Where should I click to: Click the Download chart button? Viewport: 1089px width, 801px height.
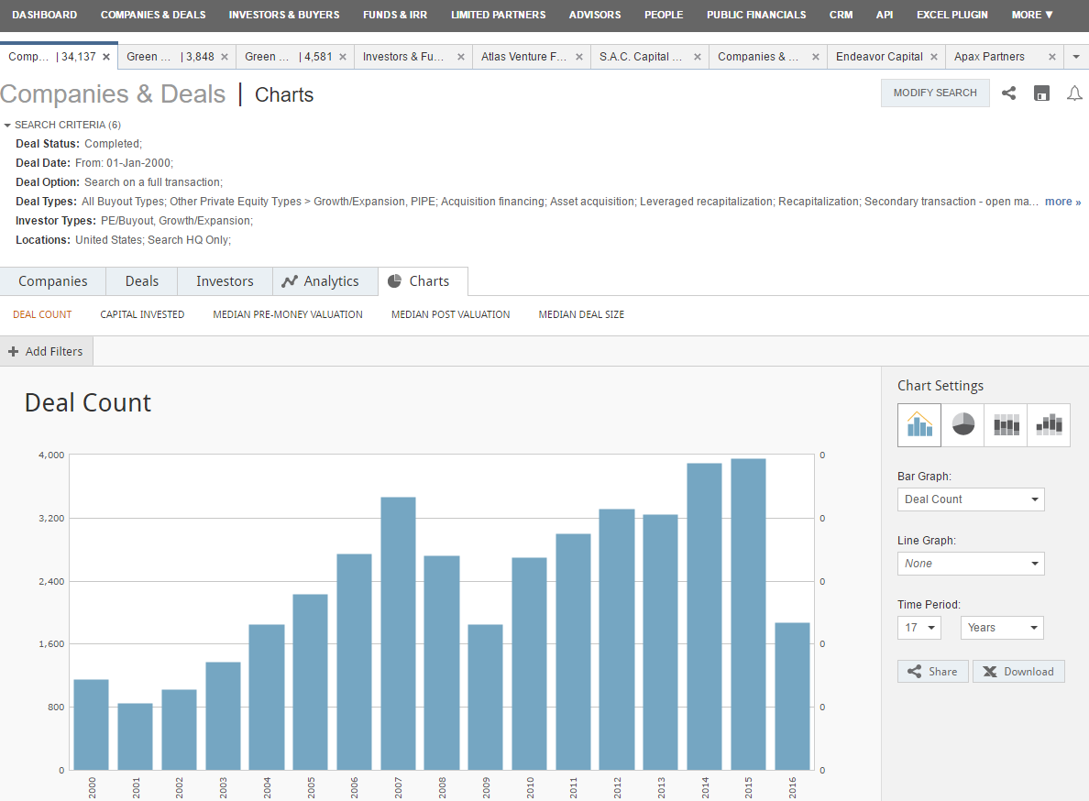coord(1018,671)
